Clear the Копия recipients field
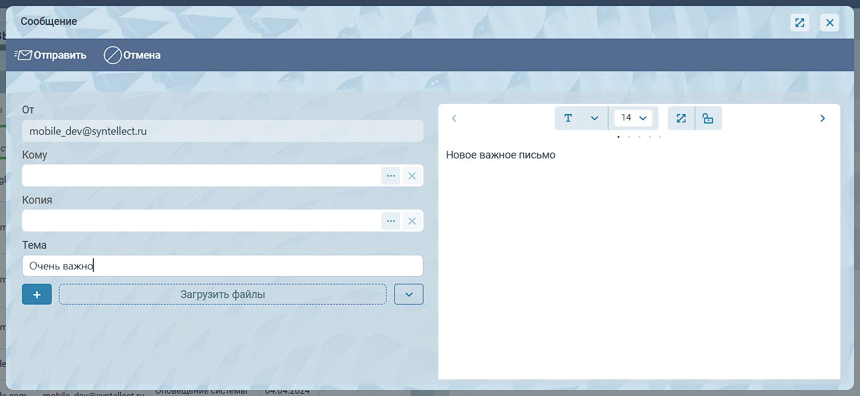This screenshot has height=396, width=860. coord(412,221)
